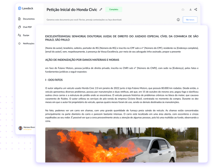Click the Completo status badge
This screenshot has width=212, height=168.
114,10
